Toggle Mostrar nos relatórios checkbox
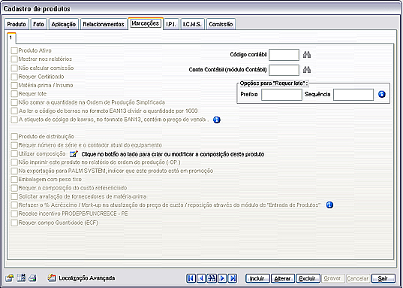Screen dimensions: 403x288 [14, 59]
